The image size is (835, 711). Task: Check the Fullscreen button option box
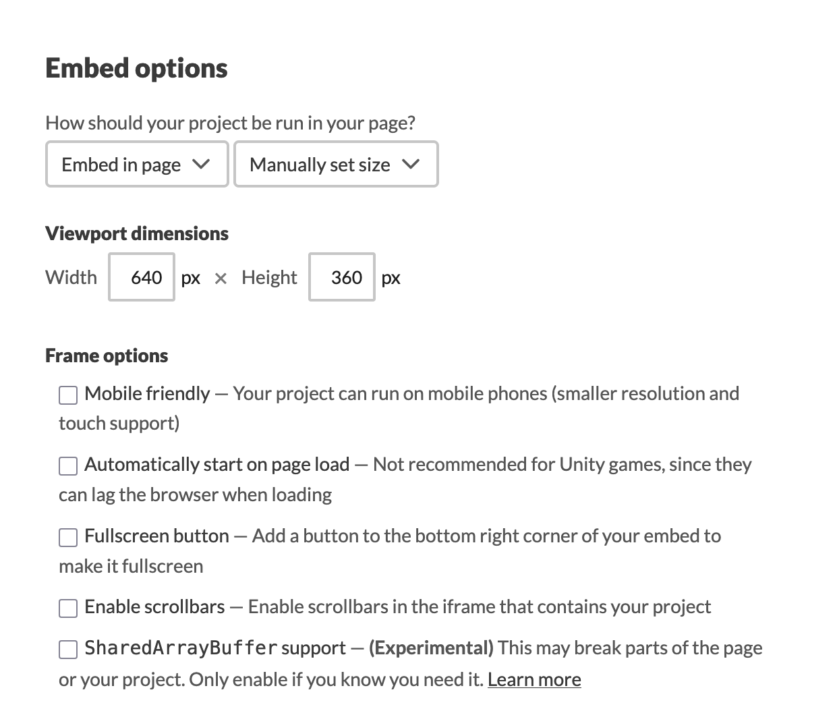[68, 537]
